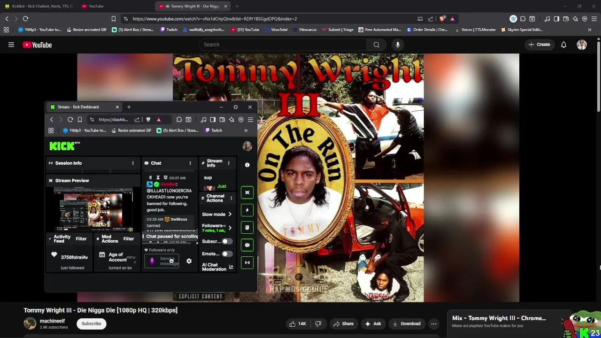Viewport: 601px width, 338px height.
Task: Open Brave playlist music icon in main window
Action: [x=547, y=19]
